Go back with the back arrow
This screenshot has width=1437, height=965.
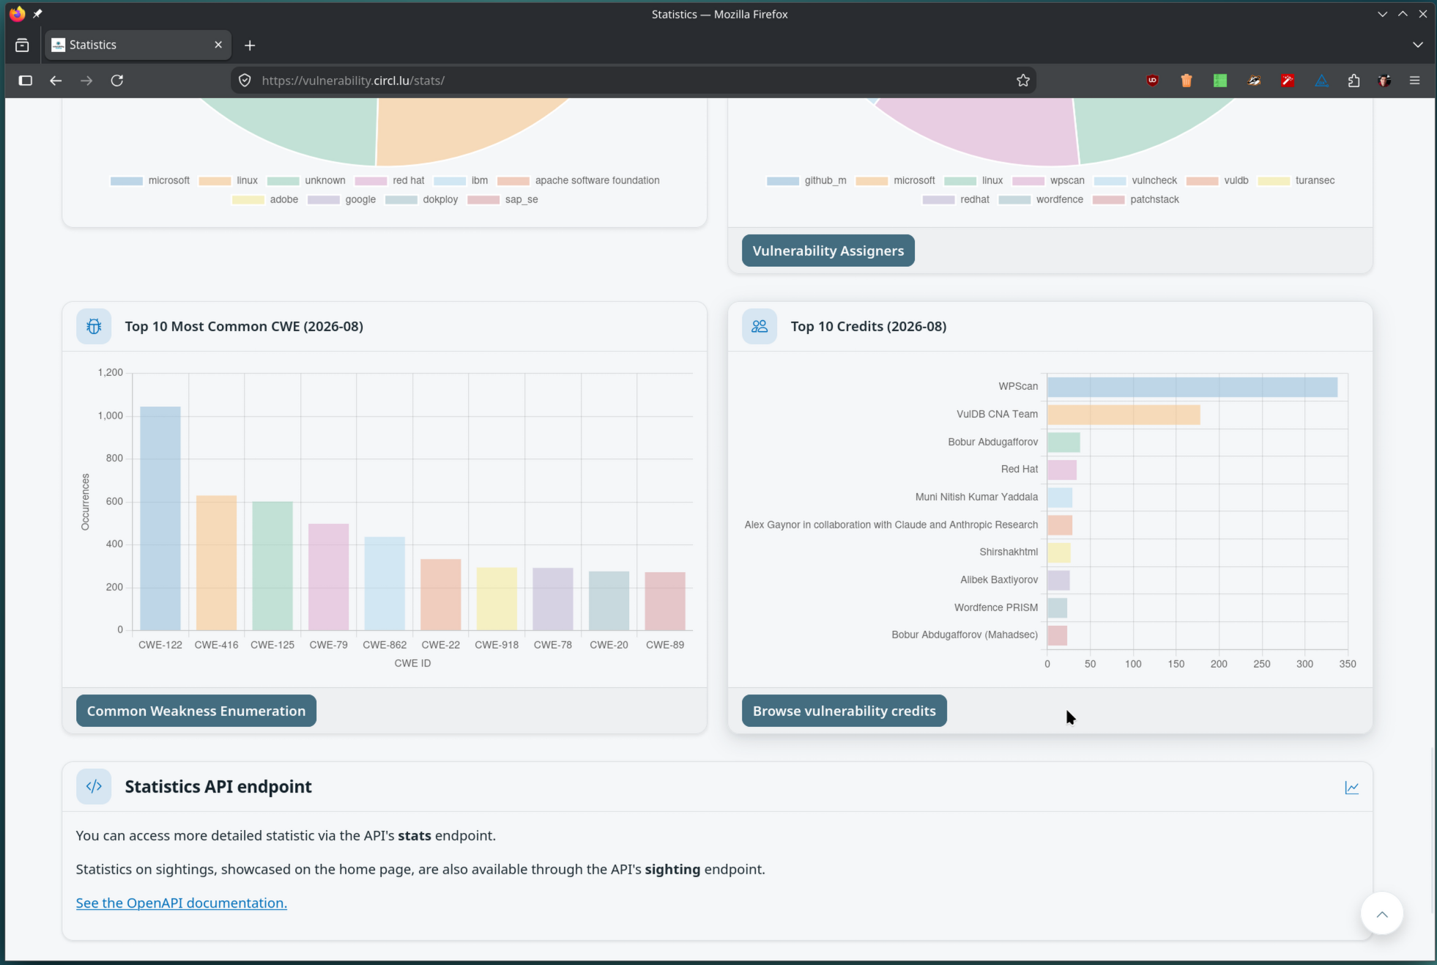56,81
